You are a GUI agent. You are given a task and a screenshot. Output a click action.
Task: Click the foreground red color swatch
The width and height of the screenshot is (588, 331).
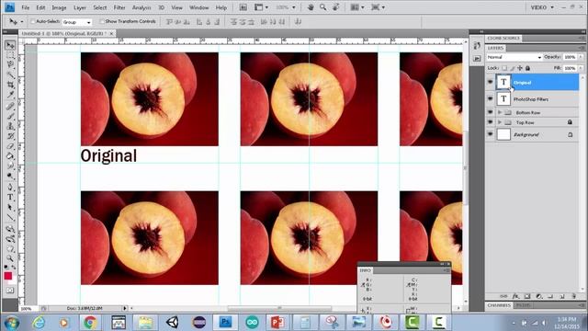(8, 276)
